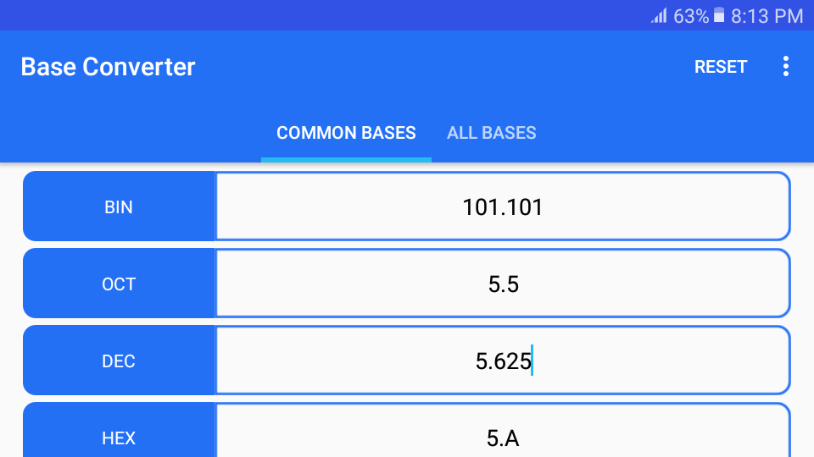The image size is (814, 457).
Task: Select the COMMON BASES tab
Action: [346, 133]
